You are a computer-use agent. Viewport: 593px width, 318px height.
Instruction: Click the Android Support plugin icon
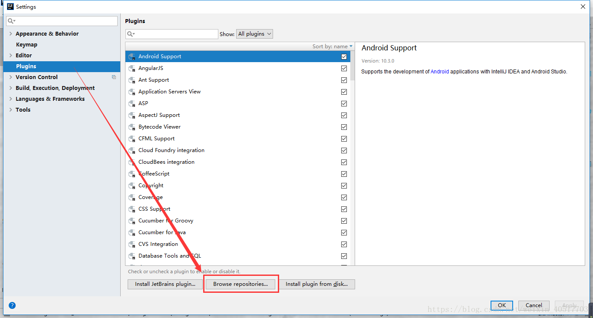coord(132,56)
